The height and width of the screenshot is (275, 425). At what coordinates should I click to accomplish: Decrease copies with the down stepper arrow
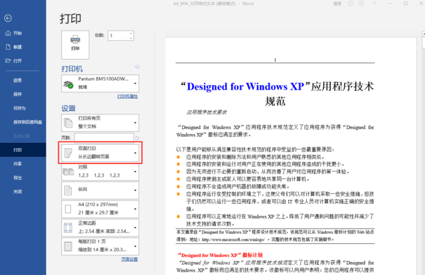(131, 39)
